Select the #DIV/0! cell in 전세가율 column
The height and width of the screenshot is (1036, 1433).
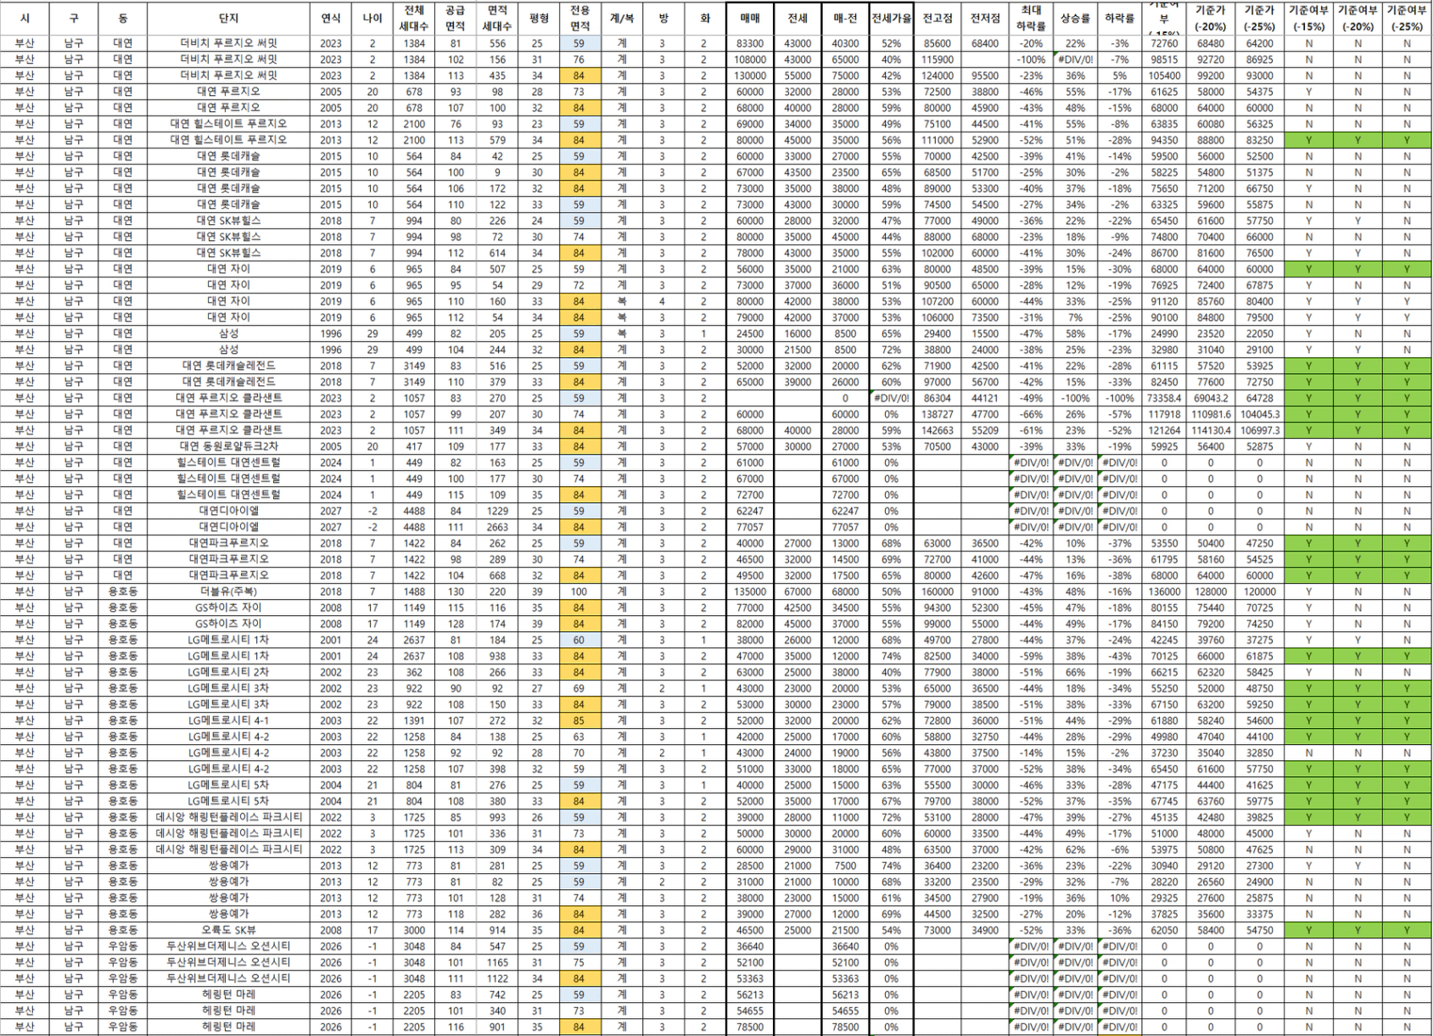(891, 398)
